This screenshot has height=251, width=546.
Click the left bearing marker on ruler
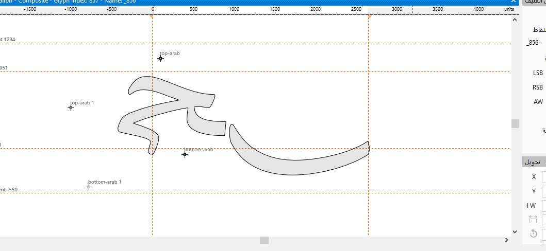point(152,16)
